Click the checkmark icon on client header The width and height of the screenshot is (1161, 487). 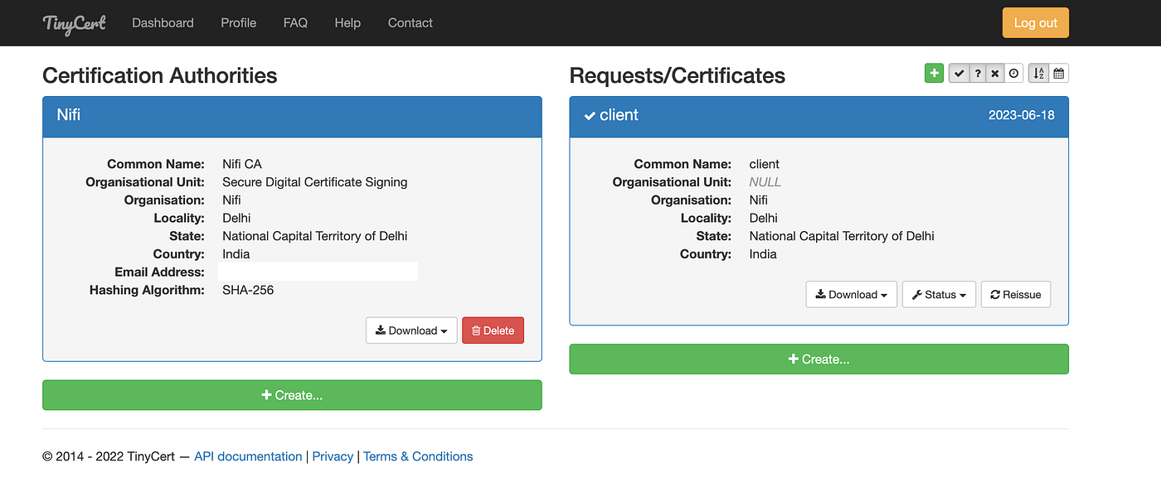tap(590, 115)
